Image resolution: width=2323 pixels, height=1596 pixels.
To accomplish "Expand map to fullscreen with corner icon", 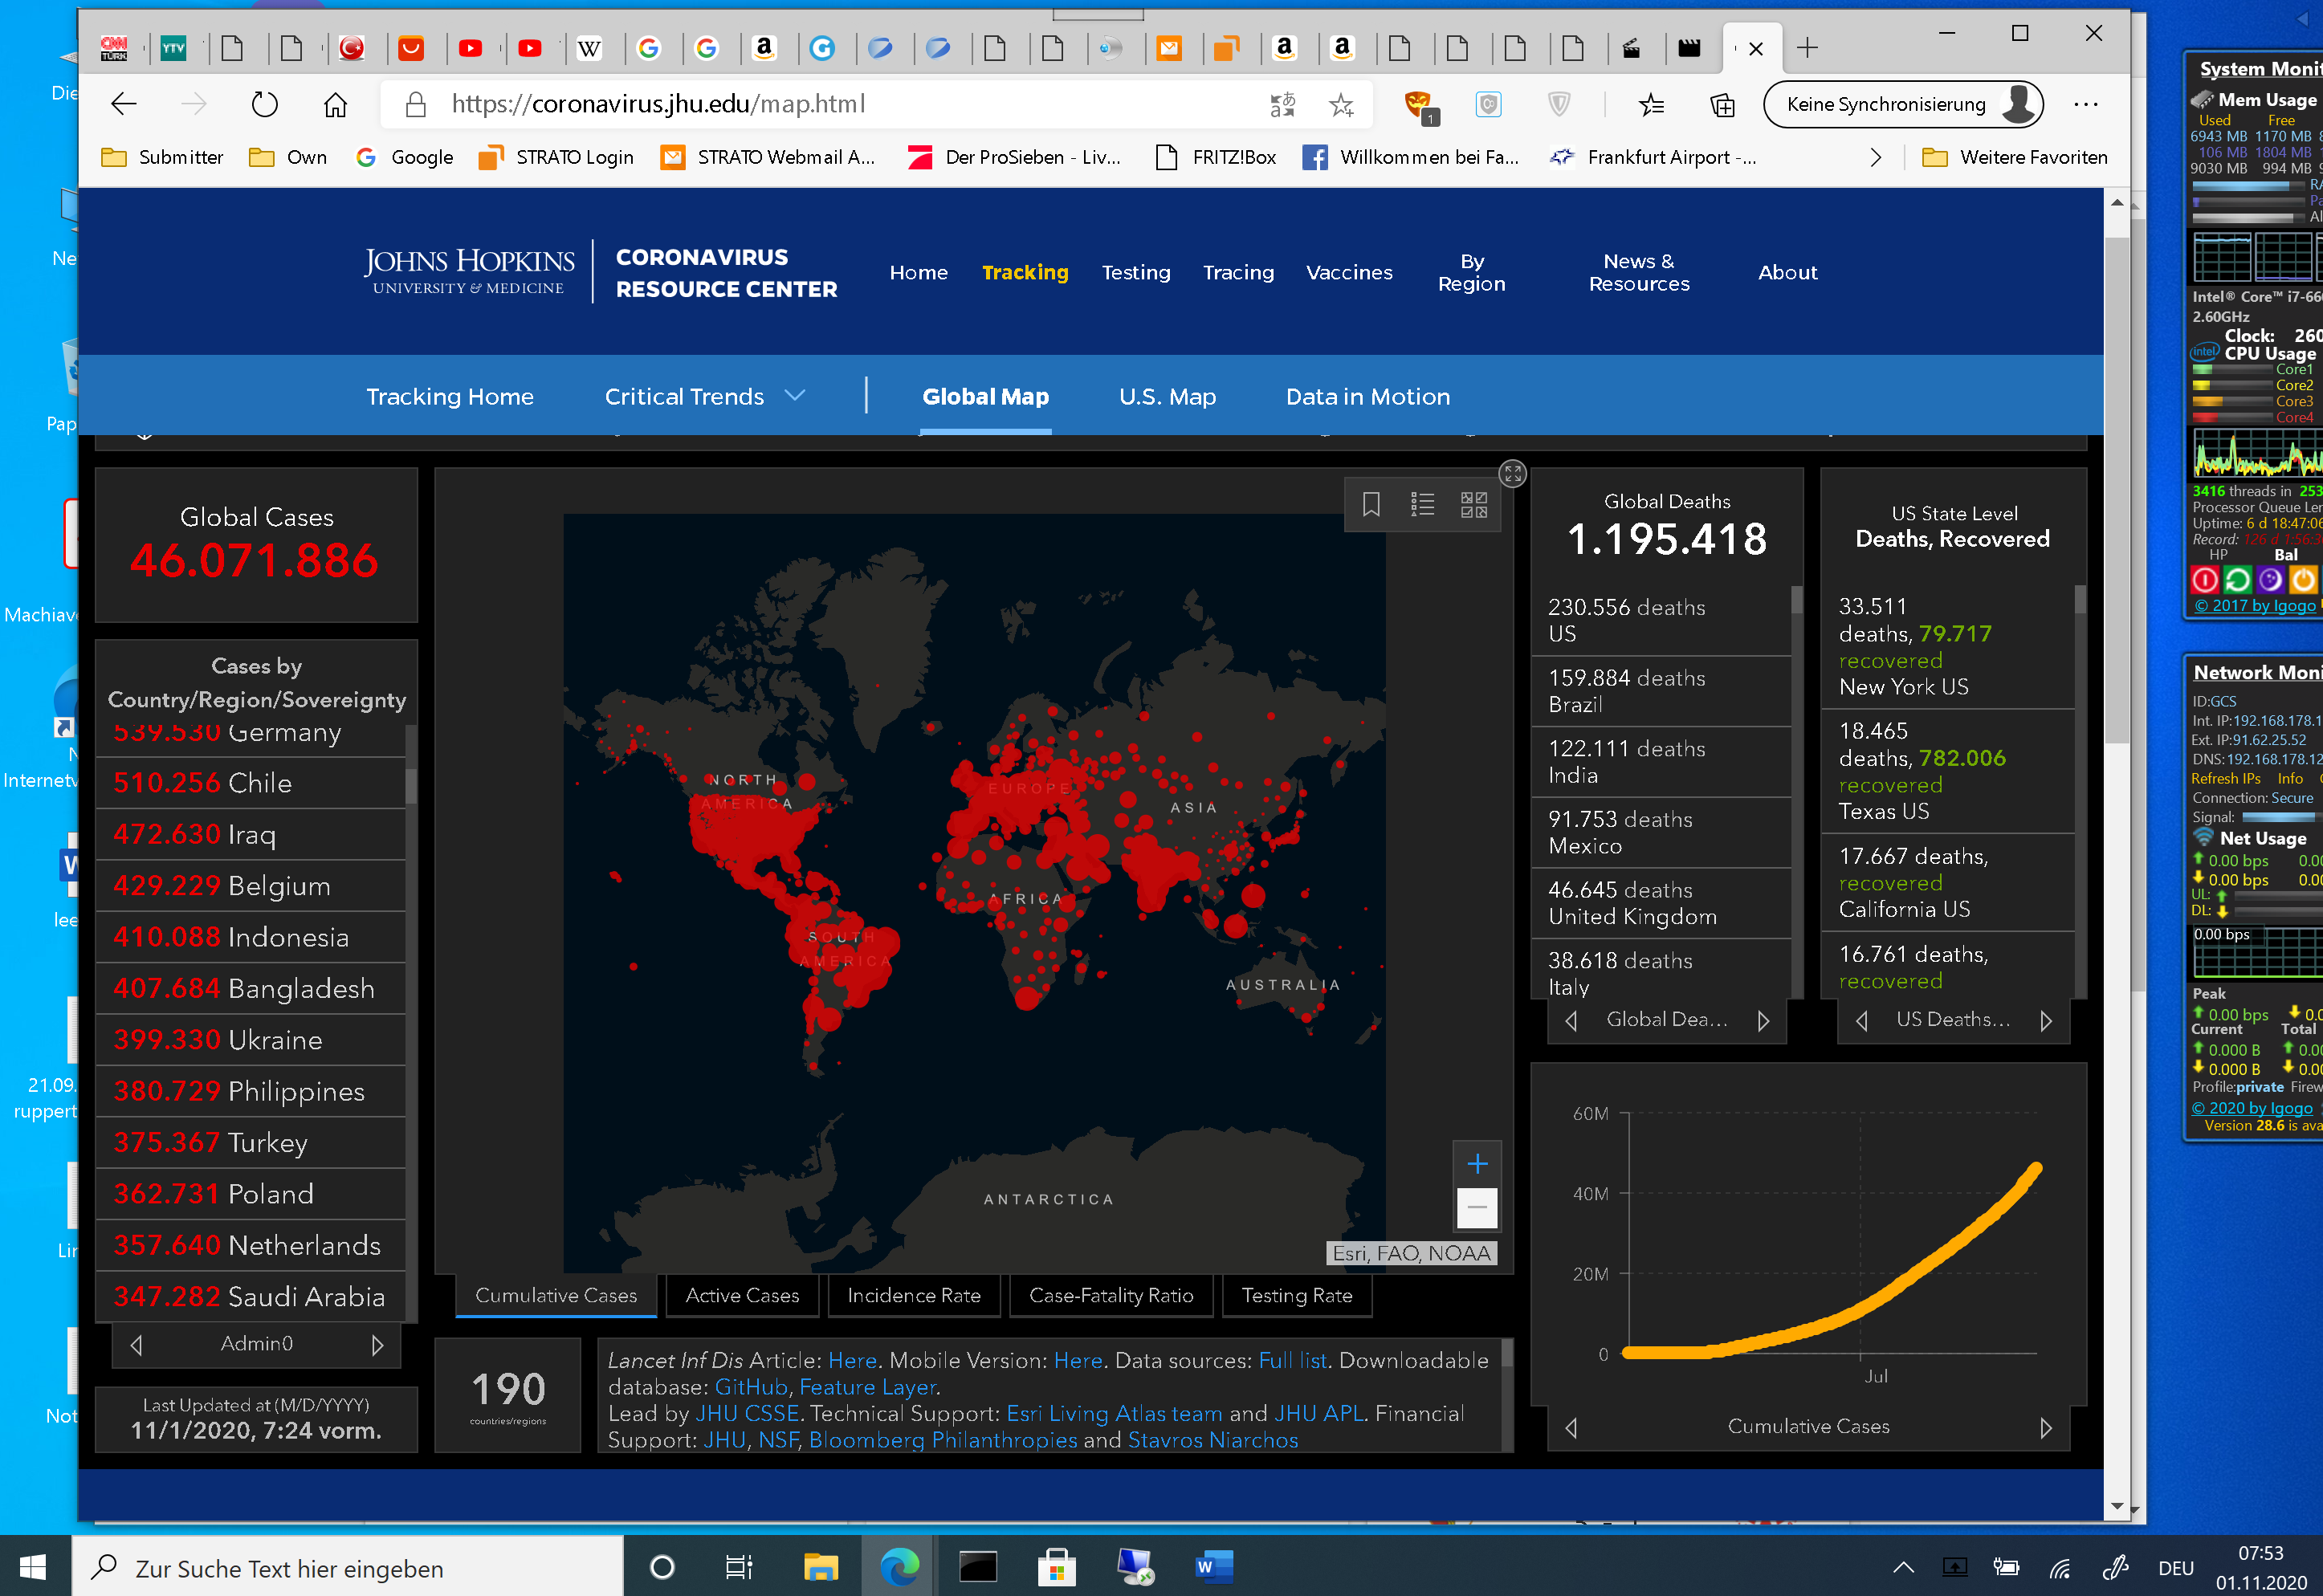I will 1512,473.
